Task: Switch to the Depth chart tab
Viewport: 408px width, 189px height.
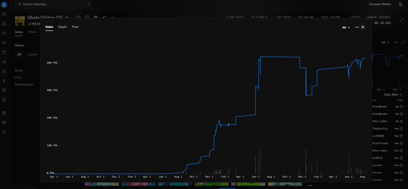Action: click(63, 27)
